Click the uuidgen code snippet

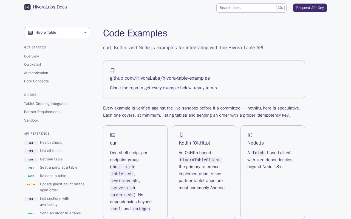point(141,209)
